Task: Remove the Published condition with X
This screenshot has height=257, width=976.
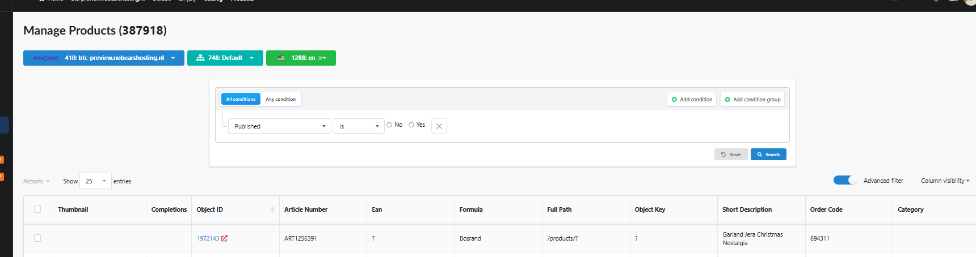Action: click(x=439, y=126)
